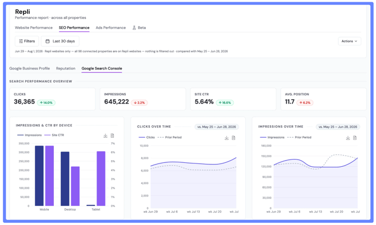
Task: Click the 14.0% increase badge on Clicks
Action: (46, 102)
